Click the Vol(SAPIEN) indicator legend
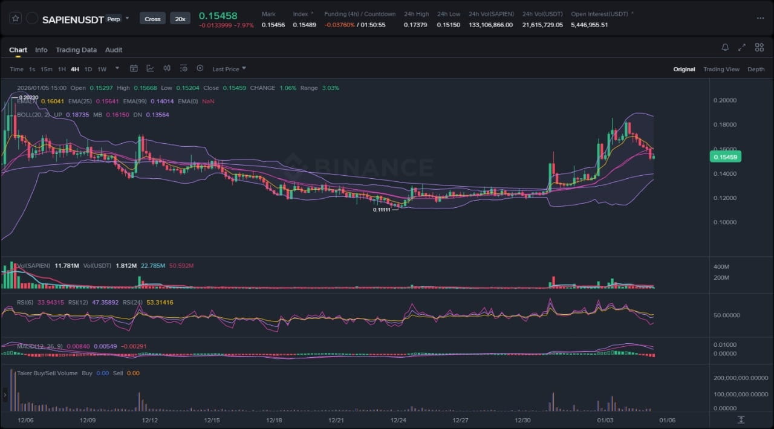774x429 pixels. click(x=35, y=266)
